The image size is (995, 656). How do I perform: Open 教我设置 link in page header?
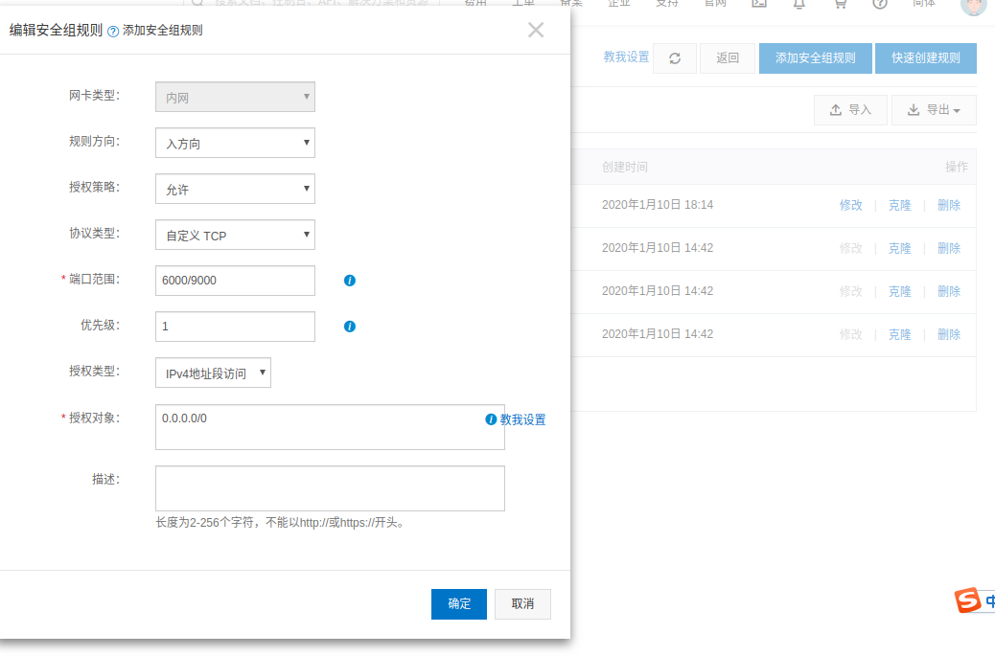(x=626, y=57)
